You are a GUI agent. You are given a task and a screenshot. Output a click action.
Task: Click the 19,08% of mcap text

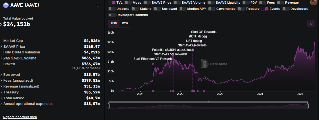point(86,68)
